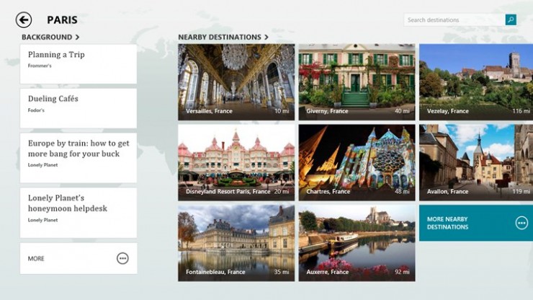
Task: Open the Planning a Trip article
Action: pyautogui.click(x=79, y=63)
